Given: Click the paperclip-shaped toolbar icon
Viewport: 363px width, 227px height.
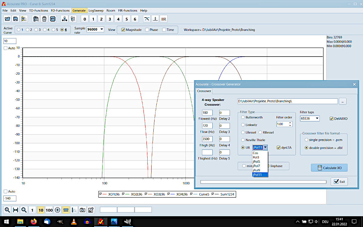Looking at the screenshot, I should click(73, 19).
